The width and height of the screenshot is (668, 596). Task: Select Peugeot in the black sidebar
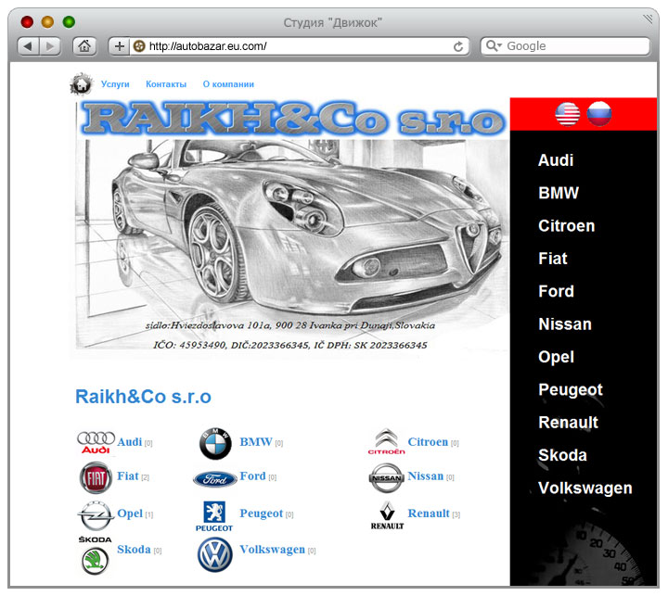coord(570,390)
